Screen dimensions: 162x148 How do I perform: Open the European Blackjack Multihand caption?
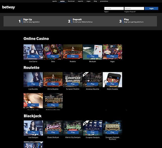112,138
